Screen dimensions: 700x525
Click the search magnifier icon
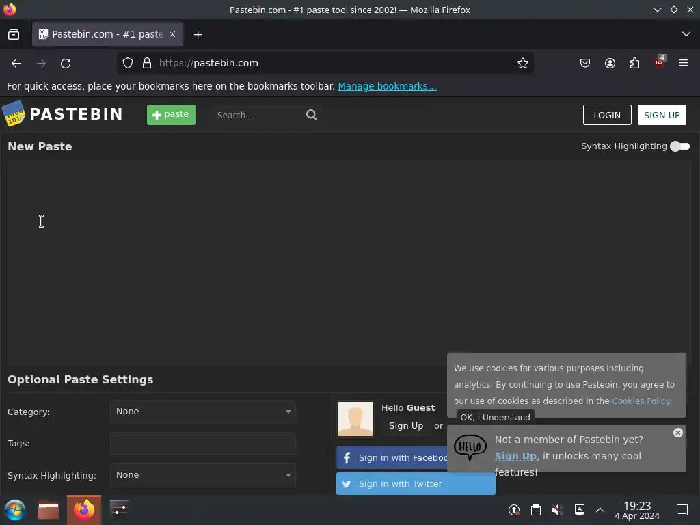[312, 115]
